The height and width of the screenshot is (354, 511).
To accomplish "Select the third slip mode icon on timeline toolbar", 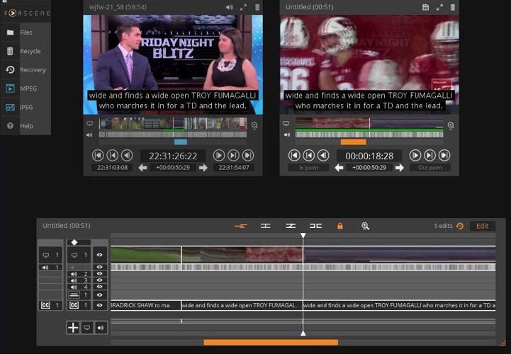I will tap(291, 226).
